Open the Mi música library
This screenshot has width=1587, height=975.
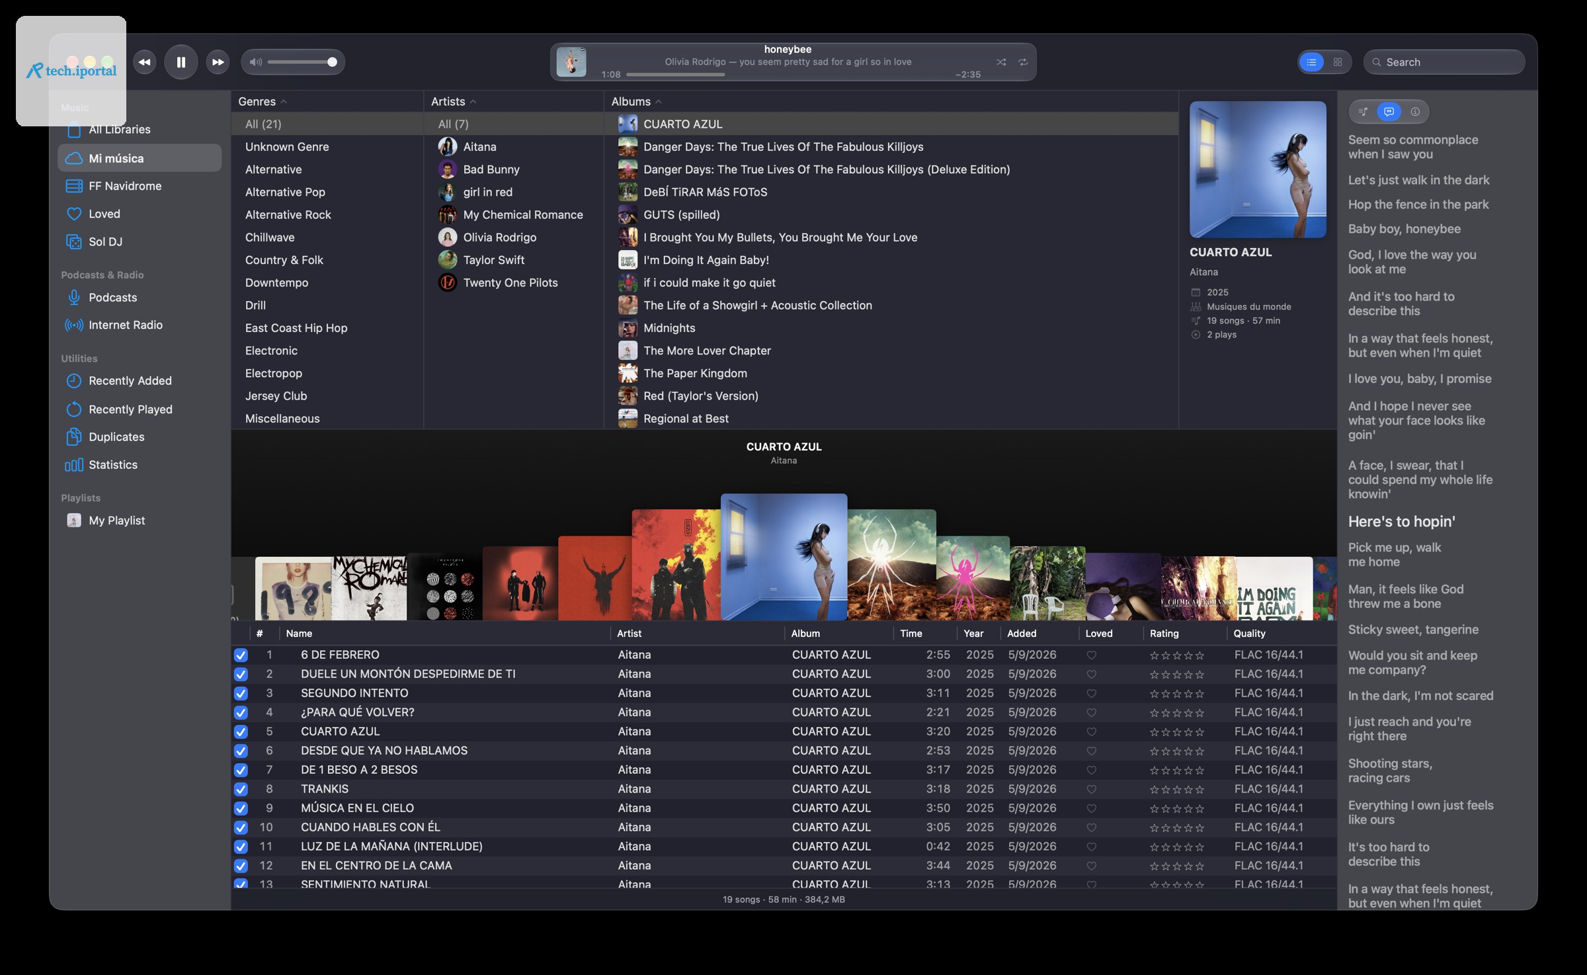140,158
